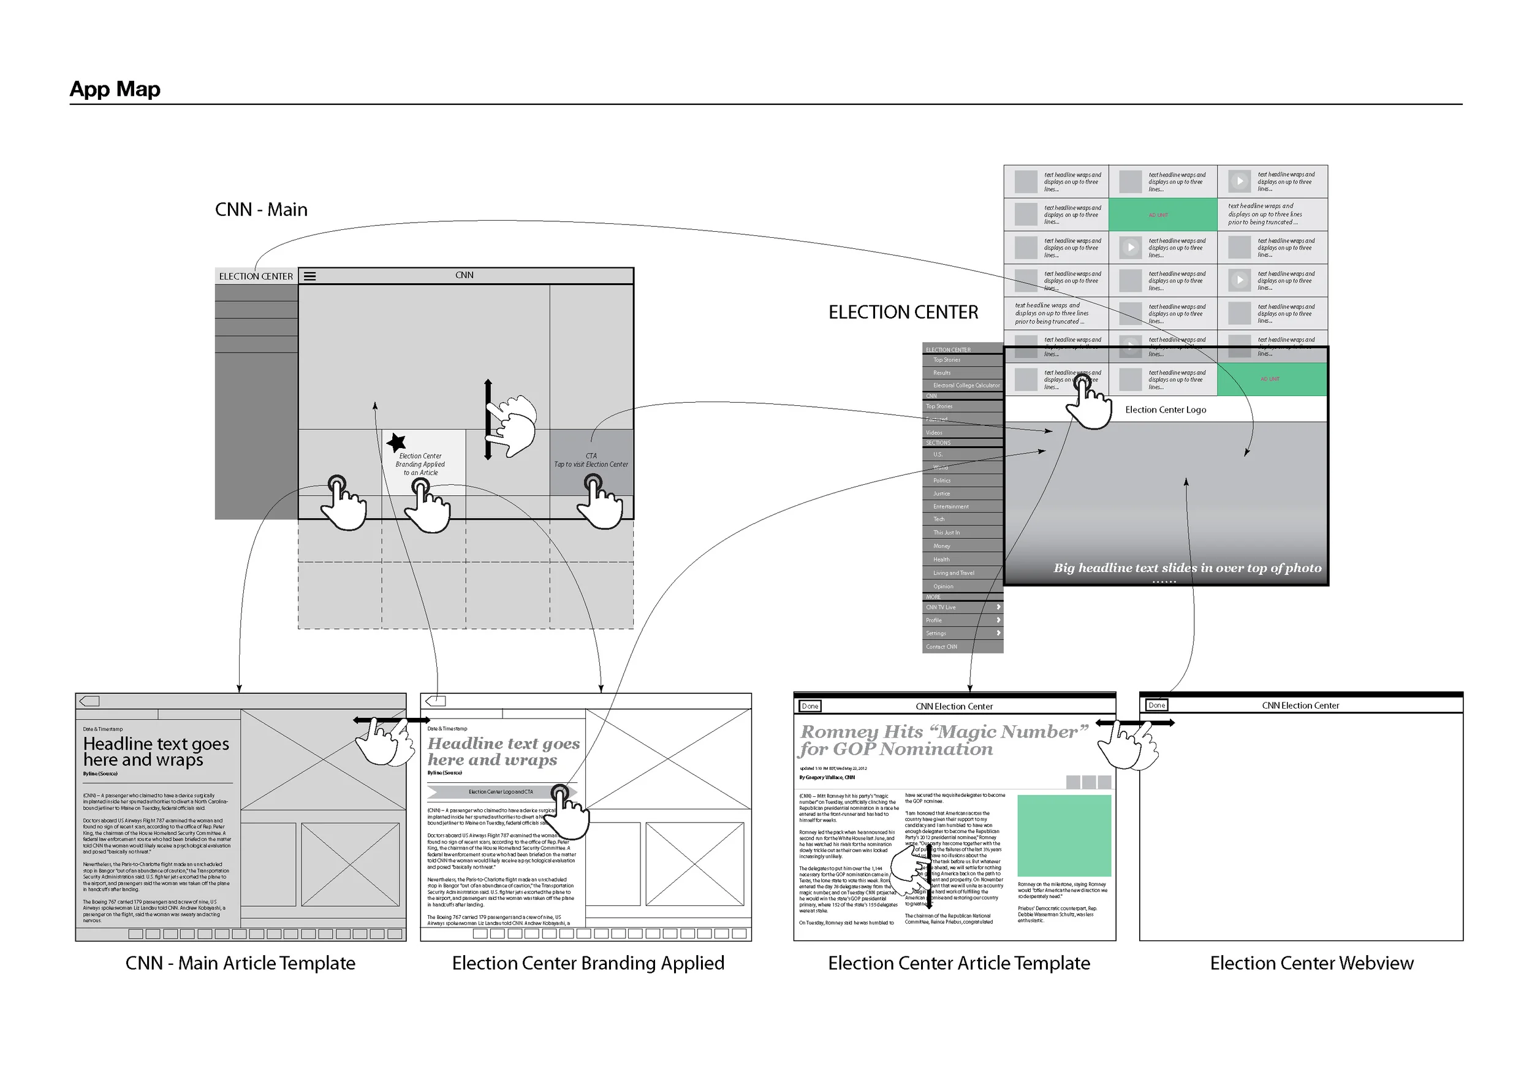1532x1074 pixels.
Task: Click Done in Election Center Article Template
Action: tap(810, 706)
